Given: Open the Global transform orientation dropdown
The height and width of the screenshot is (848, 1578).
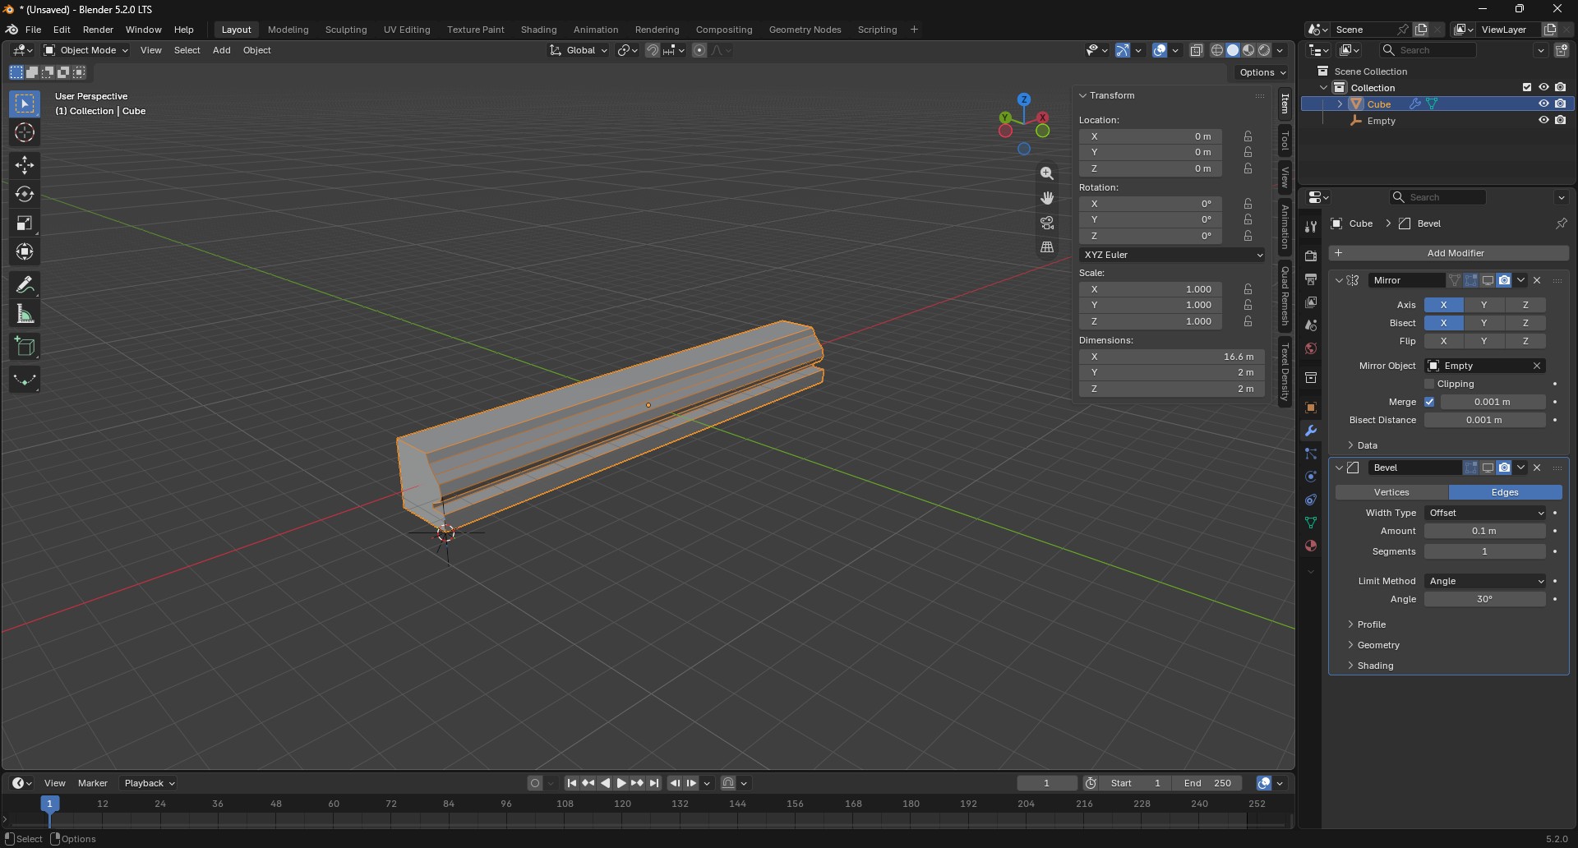Looking at the screenshot, I should [x=579, y=50].
